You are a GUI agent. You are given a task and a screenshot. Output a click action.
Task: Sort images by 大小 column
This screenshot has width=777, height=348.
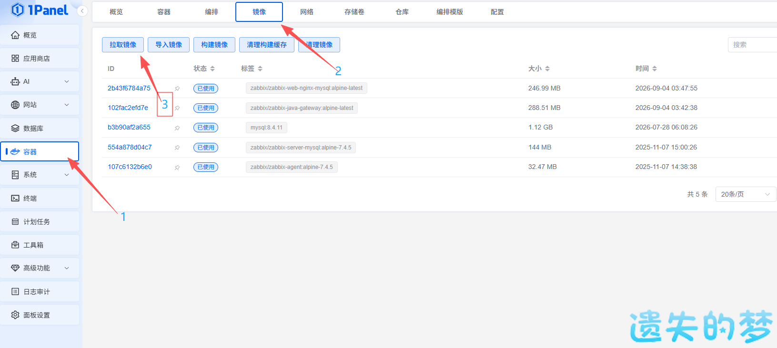pos(547,69)
